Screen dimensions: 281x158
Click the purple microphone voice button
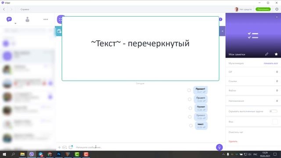coord(219,147)
